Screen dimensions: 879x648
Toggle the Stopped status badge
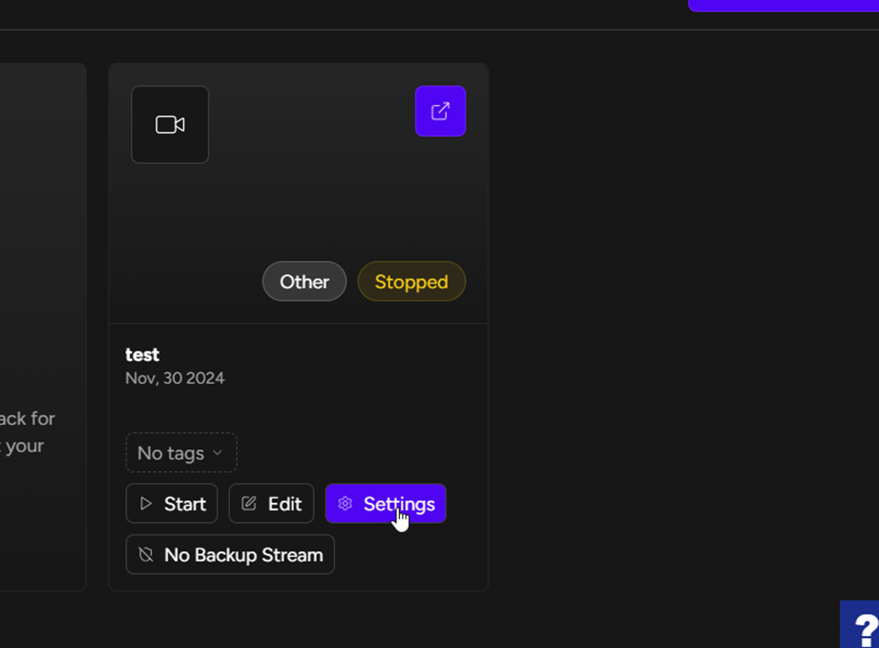(x=411, y=281)
